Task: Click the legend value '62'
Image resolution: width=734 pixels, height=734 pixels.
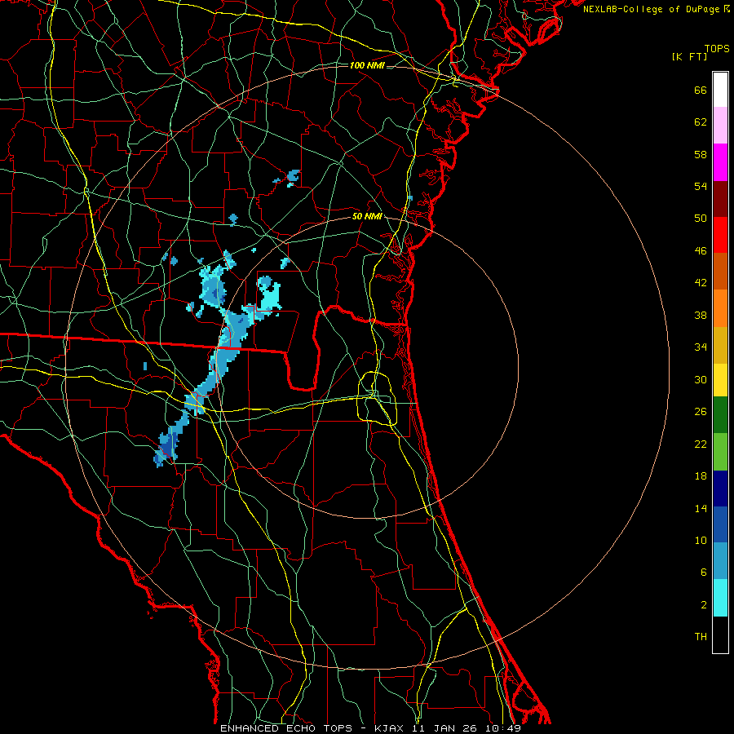Action: click(x=701, y=122)
